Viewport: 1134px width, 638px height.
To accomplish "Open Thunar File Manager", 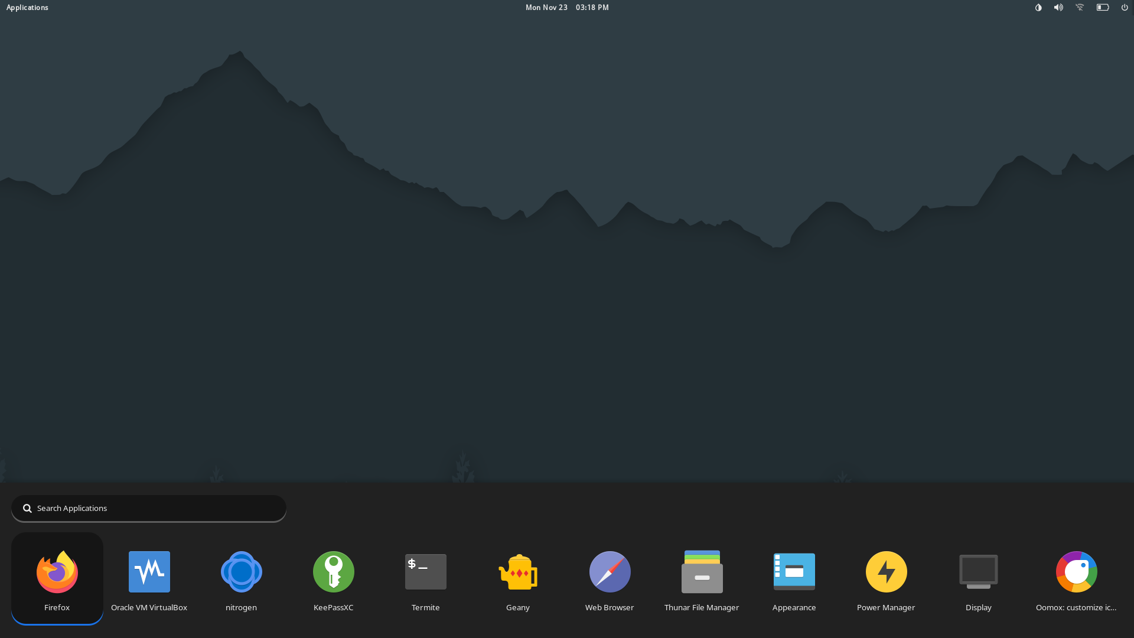I will pos(702,572).
